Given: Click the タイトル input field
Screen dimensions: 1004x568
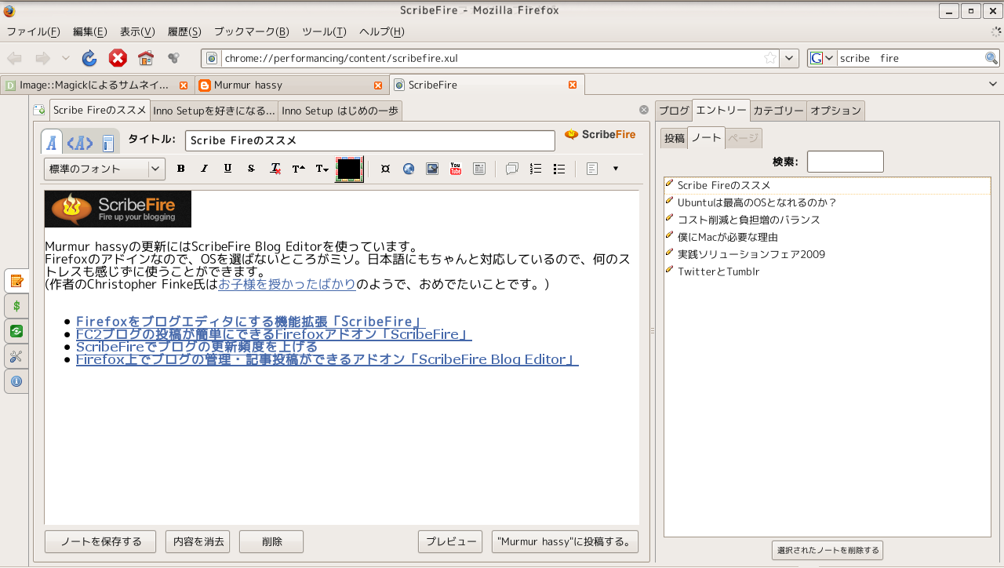Looking at the screenshot, I should pos(370,140).
